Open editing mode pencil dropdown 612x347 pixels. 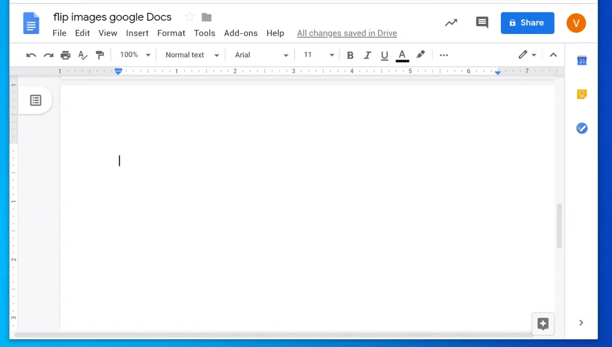[527, 55]
